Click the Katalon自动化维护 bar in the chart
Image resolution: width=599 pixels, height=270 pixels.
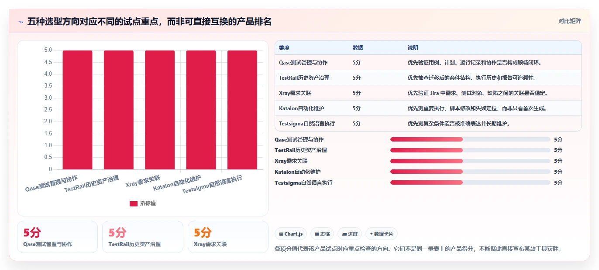coord(201,110)
